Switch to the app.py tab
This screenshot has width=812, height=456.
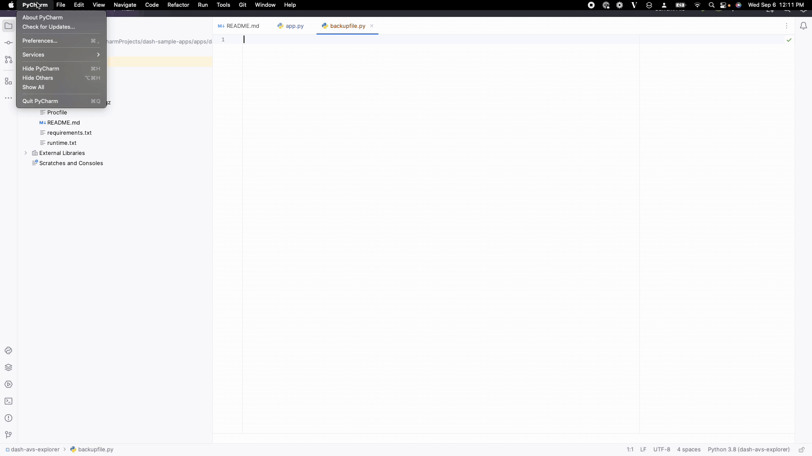(x=294, y=26)
